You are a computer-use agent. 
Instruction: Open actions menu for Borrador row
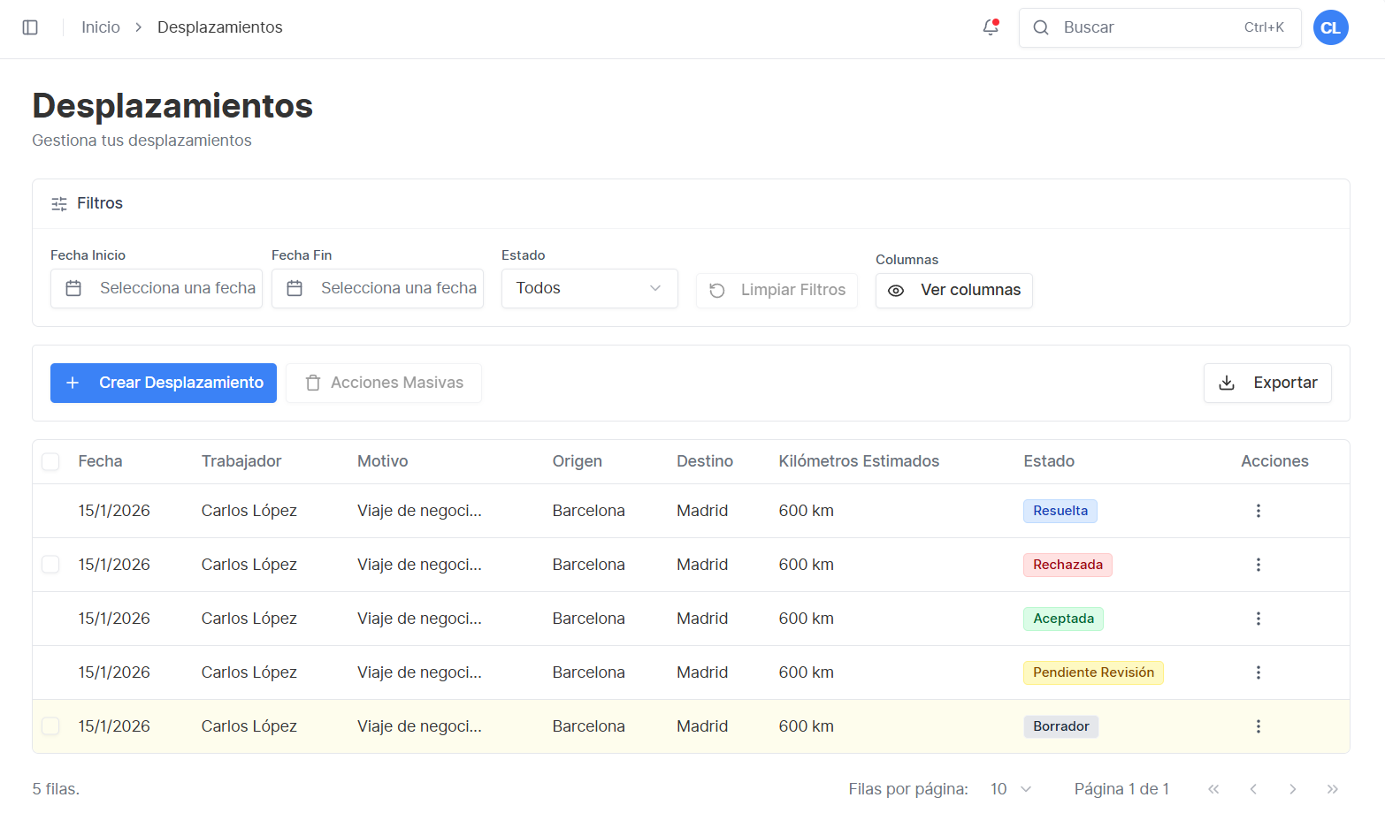click(x=1258, y=726)
